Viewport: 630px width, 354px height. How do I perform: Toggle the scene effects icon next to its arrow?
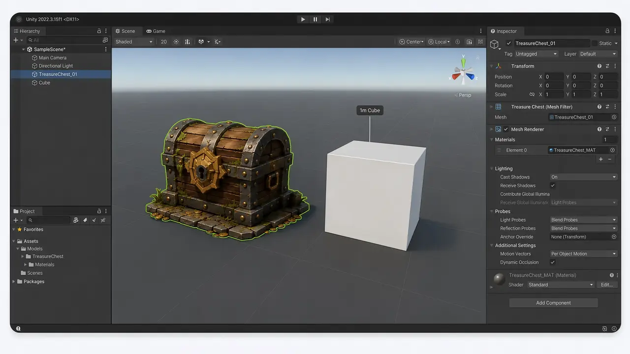click(x=201, y=42)
